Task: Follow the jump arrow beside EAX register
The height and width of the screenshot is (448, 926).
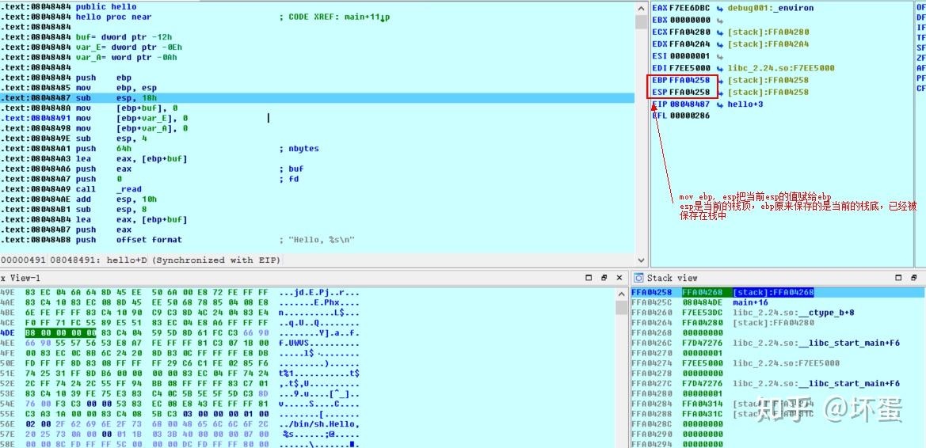Action: (x=720, y=8)
